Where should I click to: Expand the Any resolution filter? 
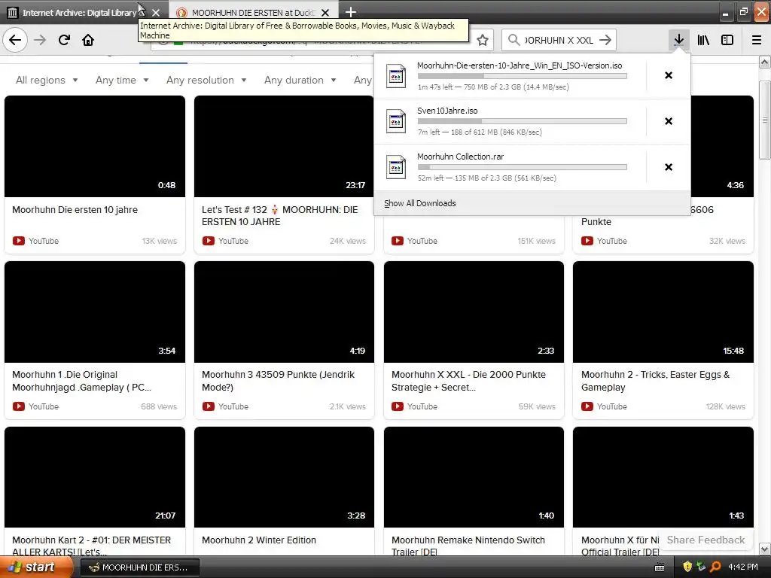[206, 80]
